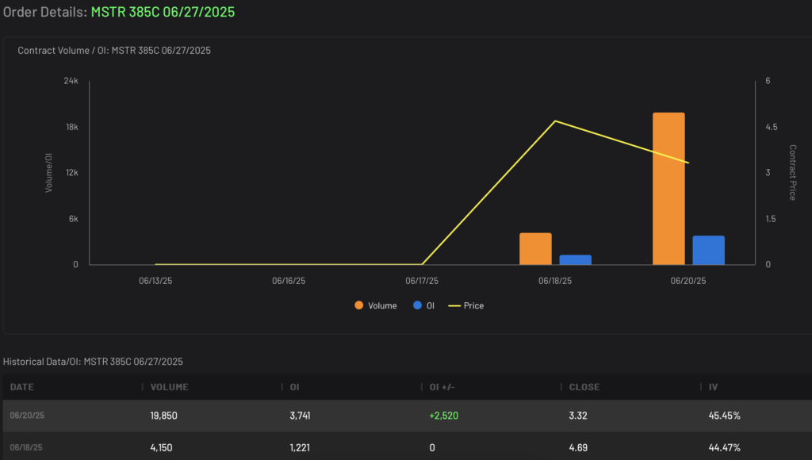
Task: Click the Volume/OI axis title
Action: [48, 173]
